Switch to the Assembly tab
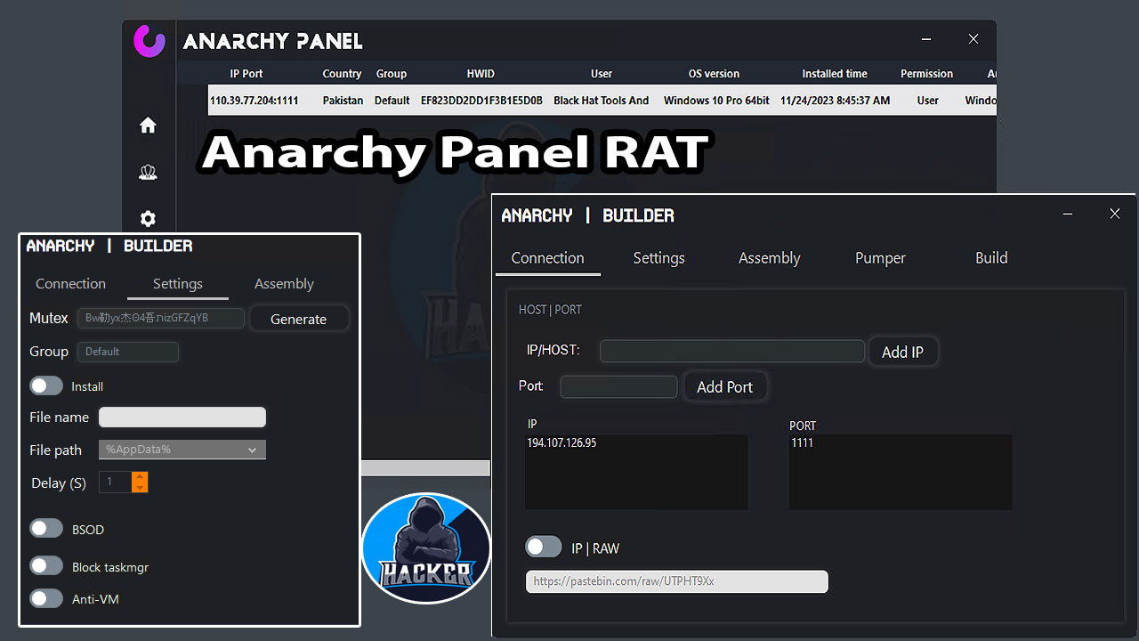This screenshot has height=641, width=1139. click(x=284, y=283)
